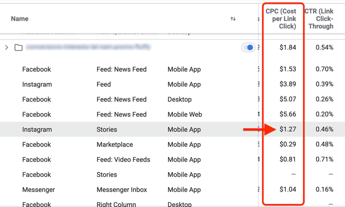Click the folder icon of the campaign row
Image resolution: width=345 pixels, height=207 pixels.
pyautogui.click(x=18, y=47)
